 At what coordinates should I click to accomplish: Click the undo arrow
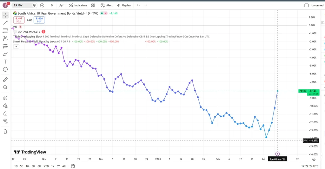point(138,5)
